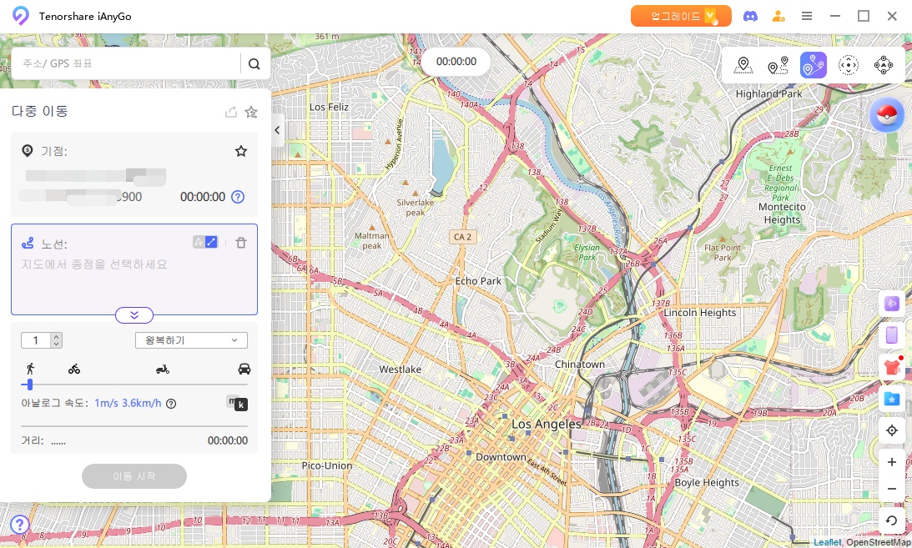Open favorites folder with star icon
Image resolution: width=912 pixels, height=548 pixels.
891,399
